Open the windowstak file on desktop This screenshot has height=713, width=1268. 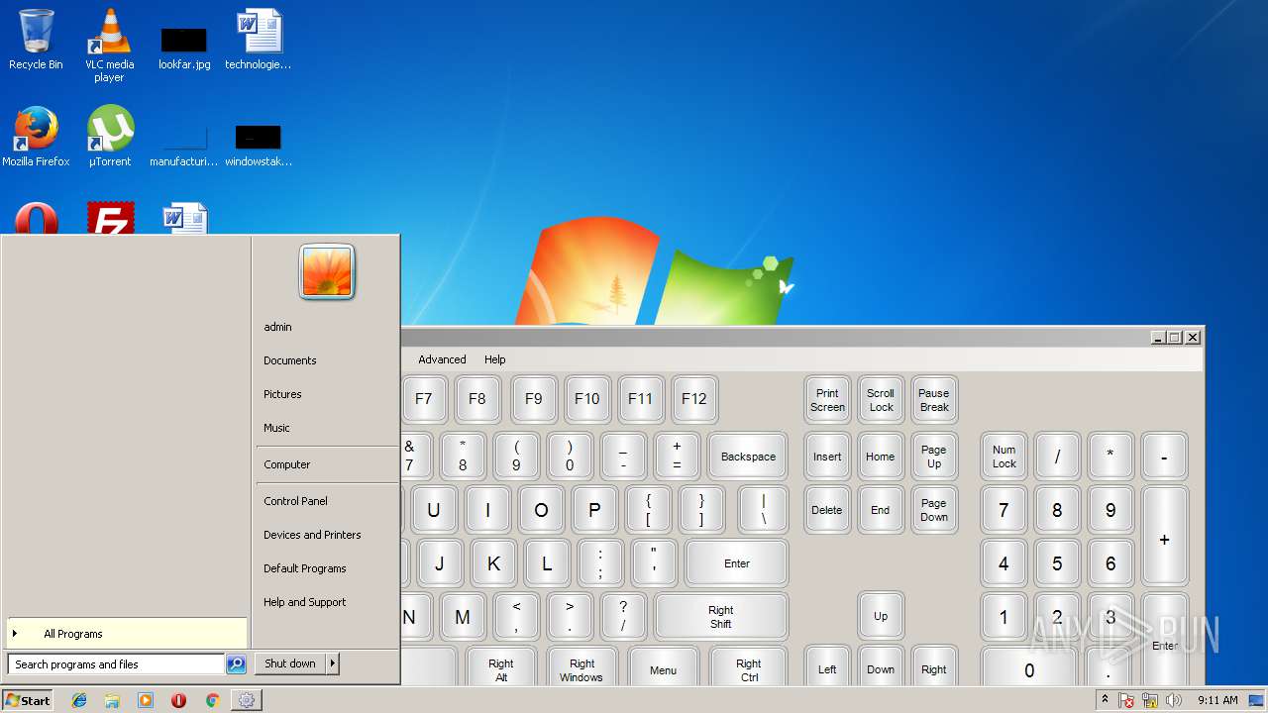(259, 144)
